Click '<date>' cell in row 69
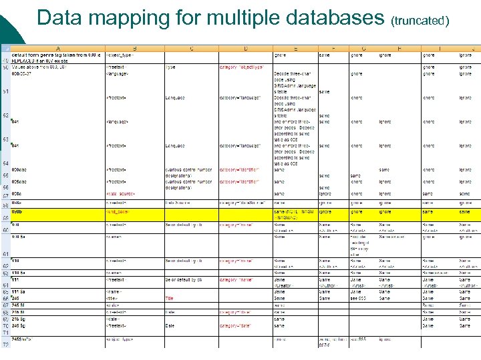481x360 pixels. 135,319
